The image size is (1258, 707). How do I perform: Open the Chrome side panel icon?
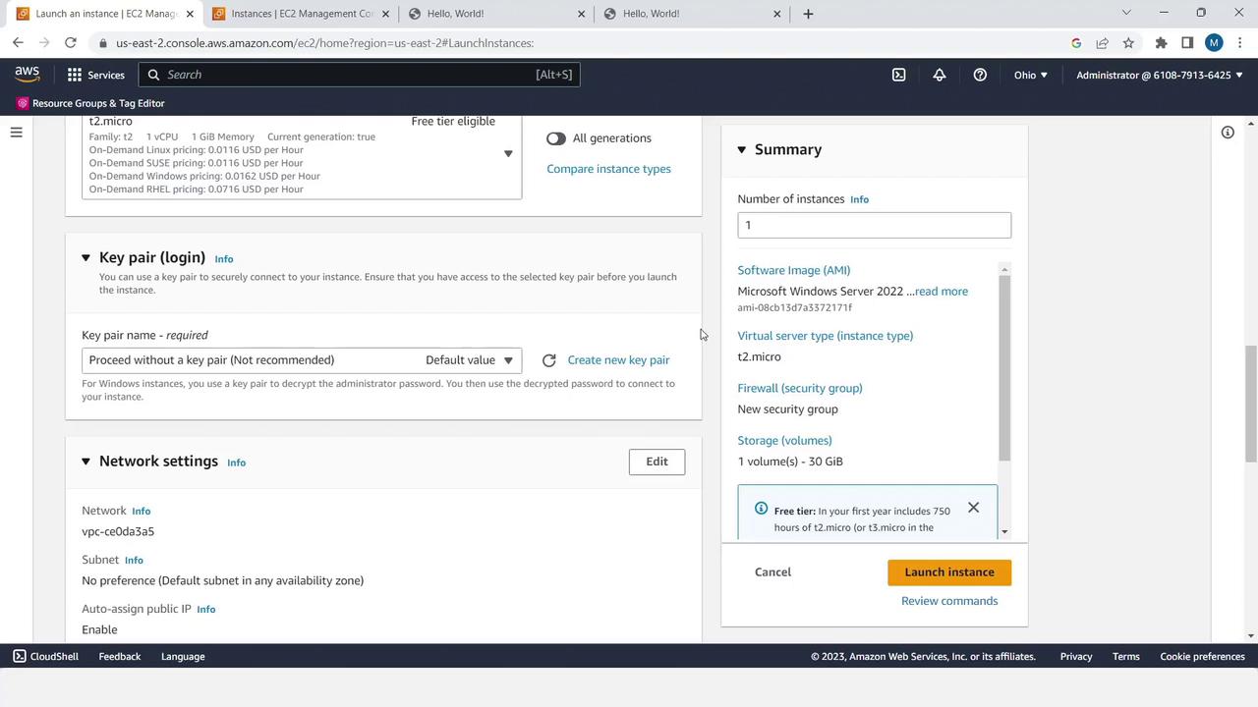[1187, 43]
